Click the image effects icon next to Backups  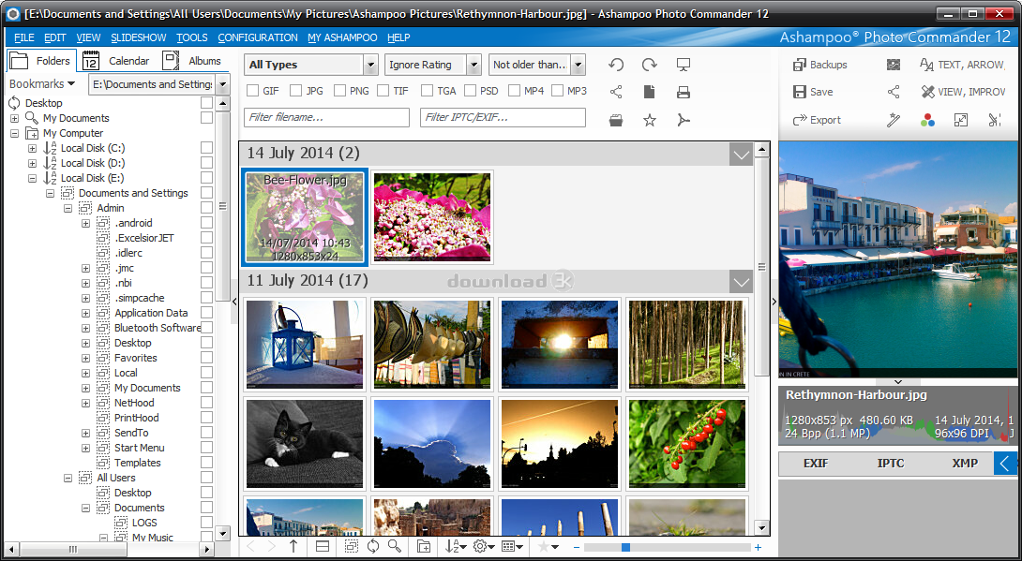click(894, 65)
